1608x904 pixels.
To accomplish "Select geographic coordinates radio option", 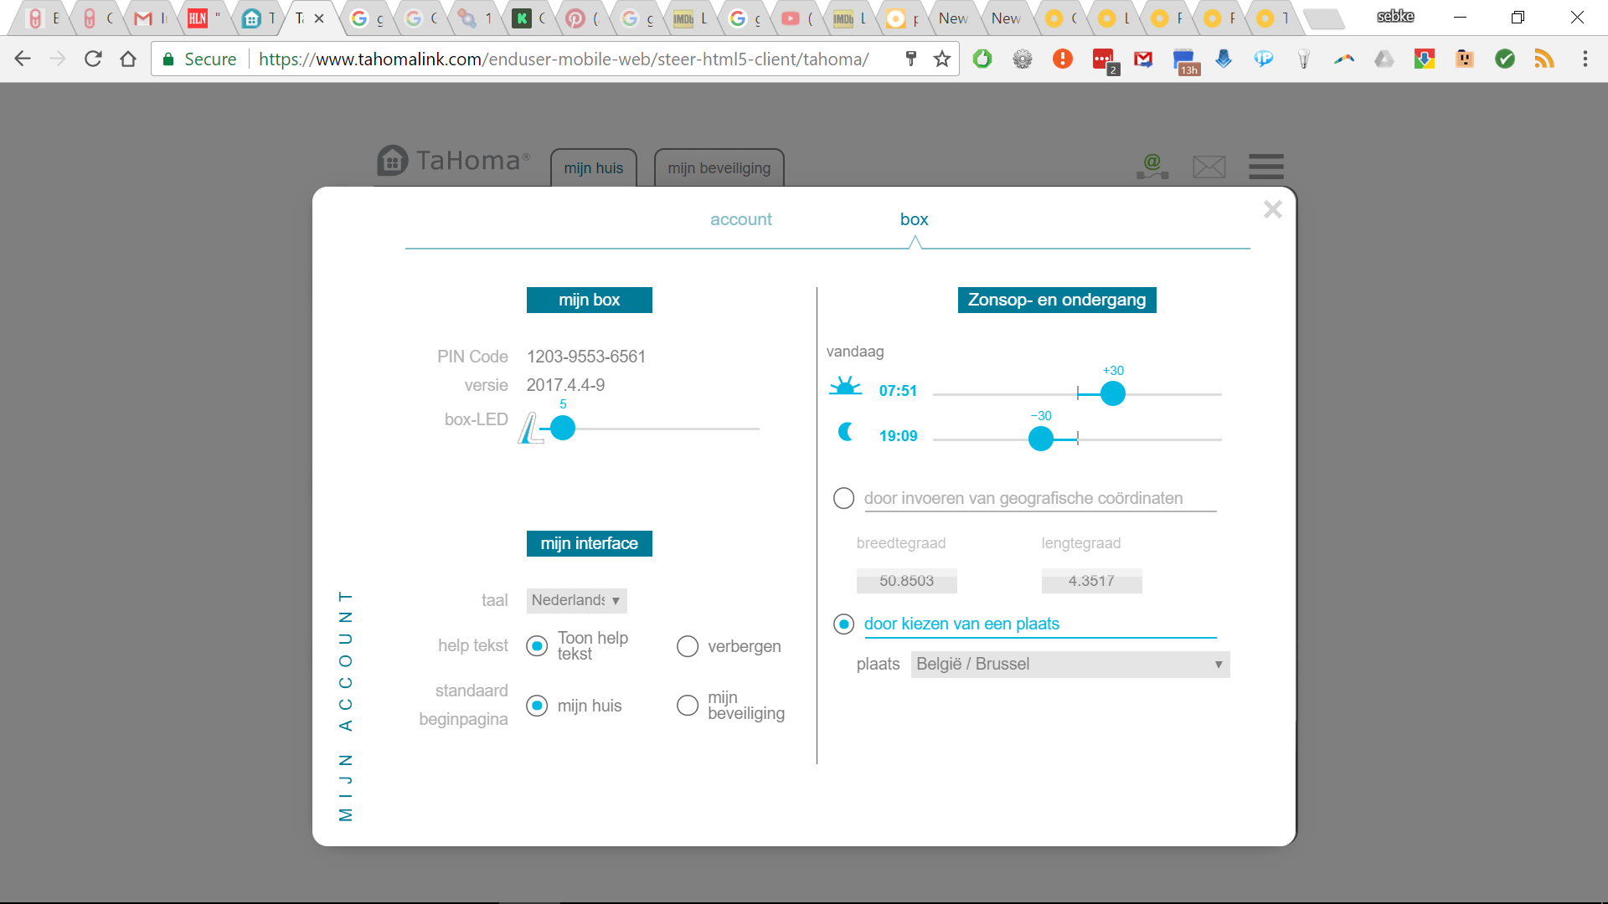I will point(843,498).
